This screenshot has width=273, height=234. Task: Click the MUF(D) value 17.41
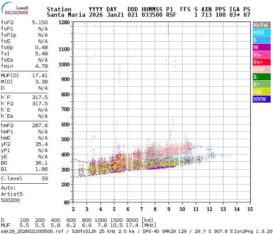click(x=40, y=75)
